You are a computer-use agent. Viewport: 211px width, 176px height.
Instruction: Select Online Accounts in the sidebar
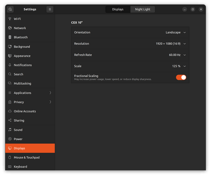pyautogui.click(x=30, y=111)
